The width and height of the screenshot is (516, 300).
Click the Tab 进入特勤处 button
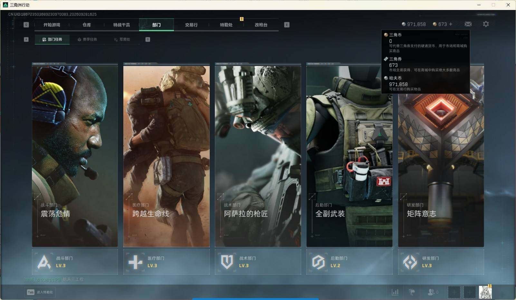(x=40, y=292)
